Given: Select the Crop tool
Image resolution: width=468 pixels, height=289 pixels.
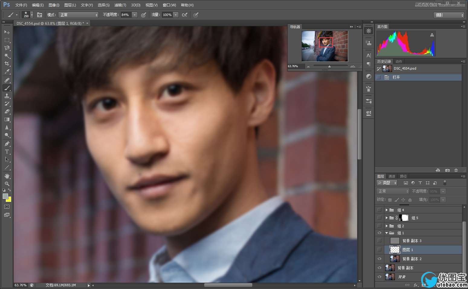Looking at the screenshot, I should pos(7,64).
